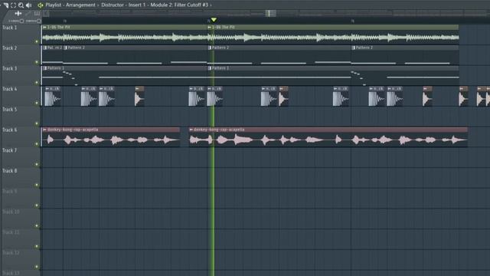This screenshot has height=276, width=490.
Task: Click Module 2: Filter Cutoff #3 breadcrumb
Action: point(179,5)
